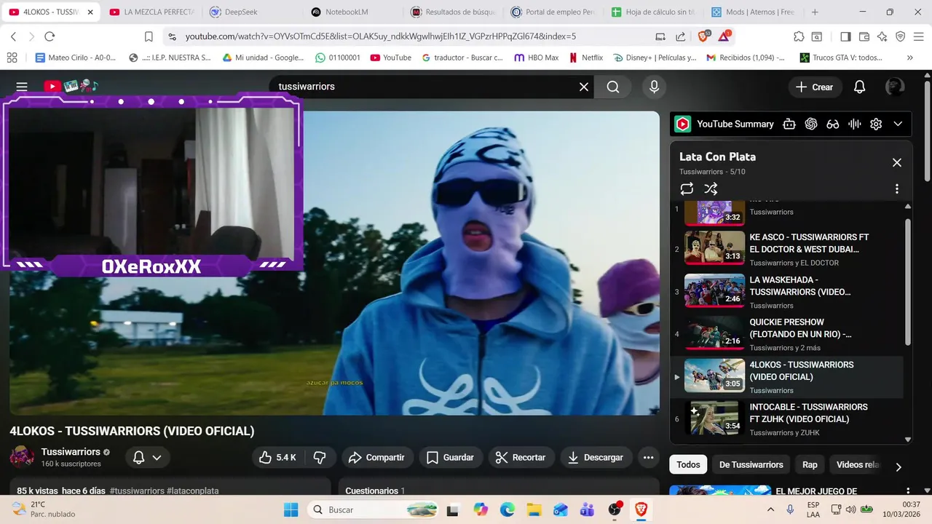This screenshot has height=524, width=932.
Task: Click the YouTube search magnifier button
Action: point(613,87)
